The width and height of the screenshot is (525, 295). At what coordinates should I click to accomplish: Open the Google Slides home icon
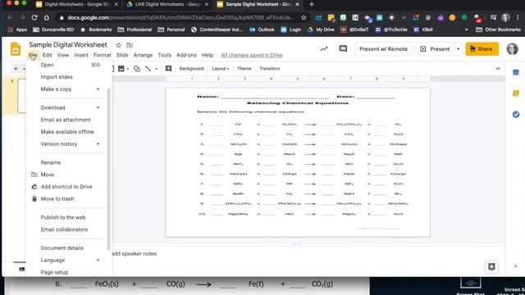tap(16, 49)
